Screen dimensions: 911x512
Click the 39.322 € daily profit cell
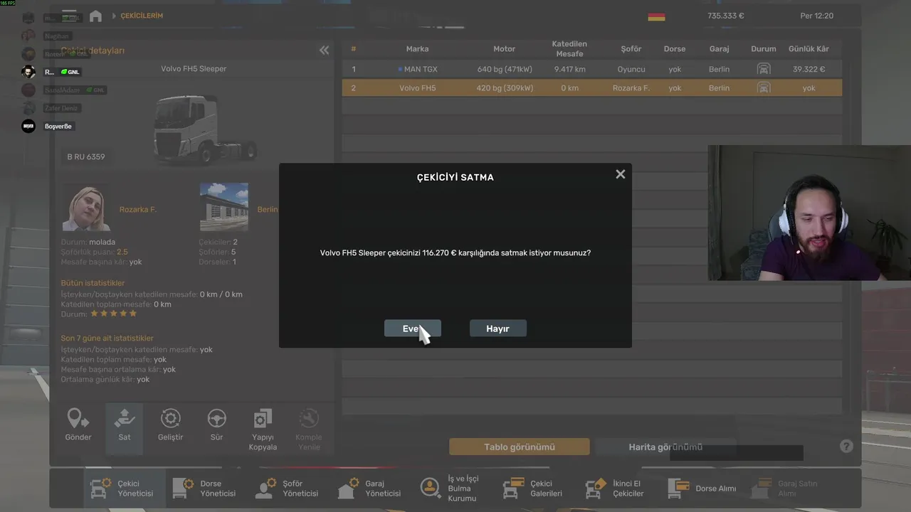809,69
